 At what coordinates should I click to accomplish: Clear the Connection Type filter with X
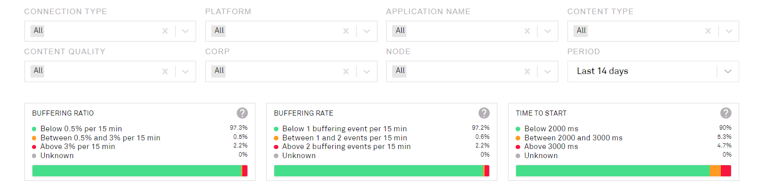click(165, 31)
